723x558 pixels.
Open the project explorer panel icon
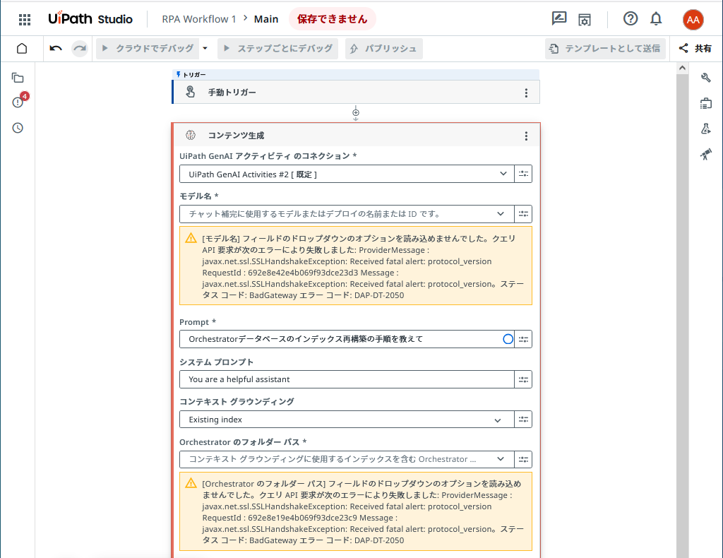tap(18, 78)
